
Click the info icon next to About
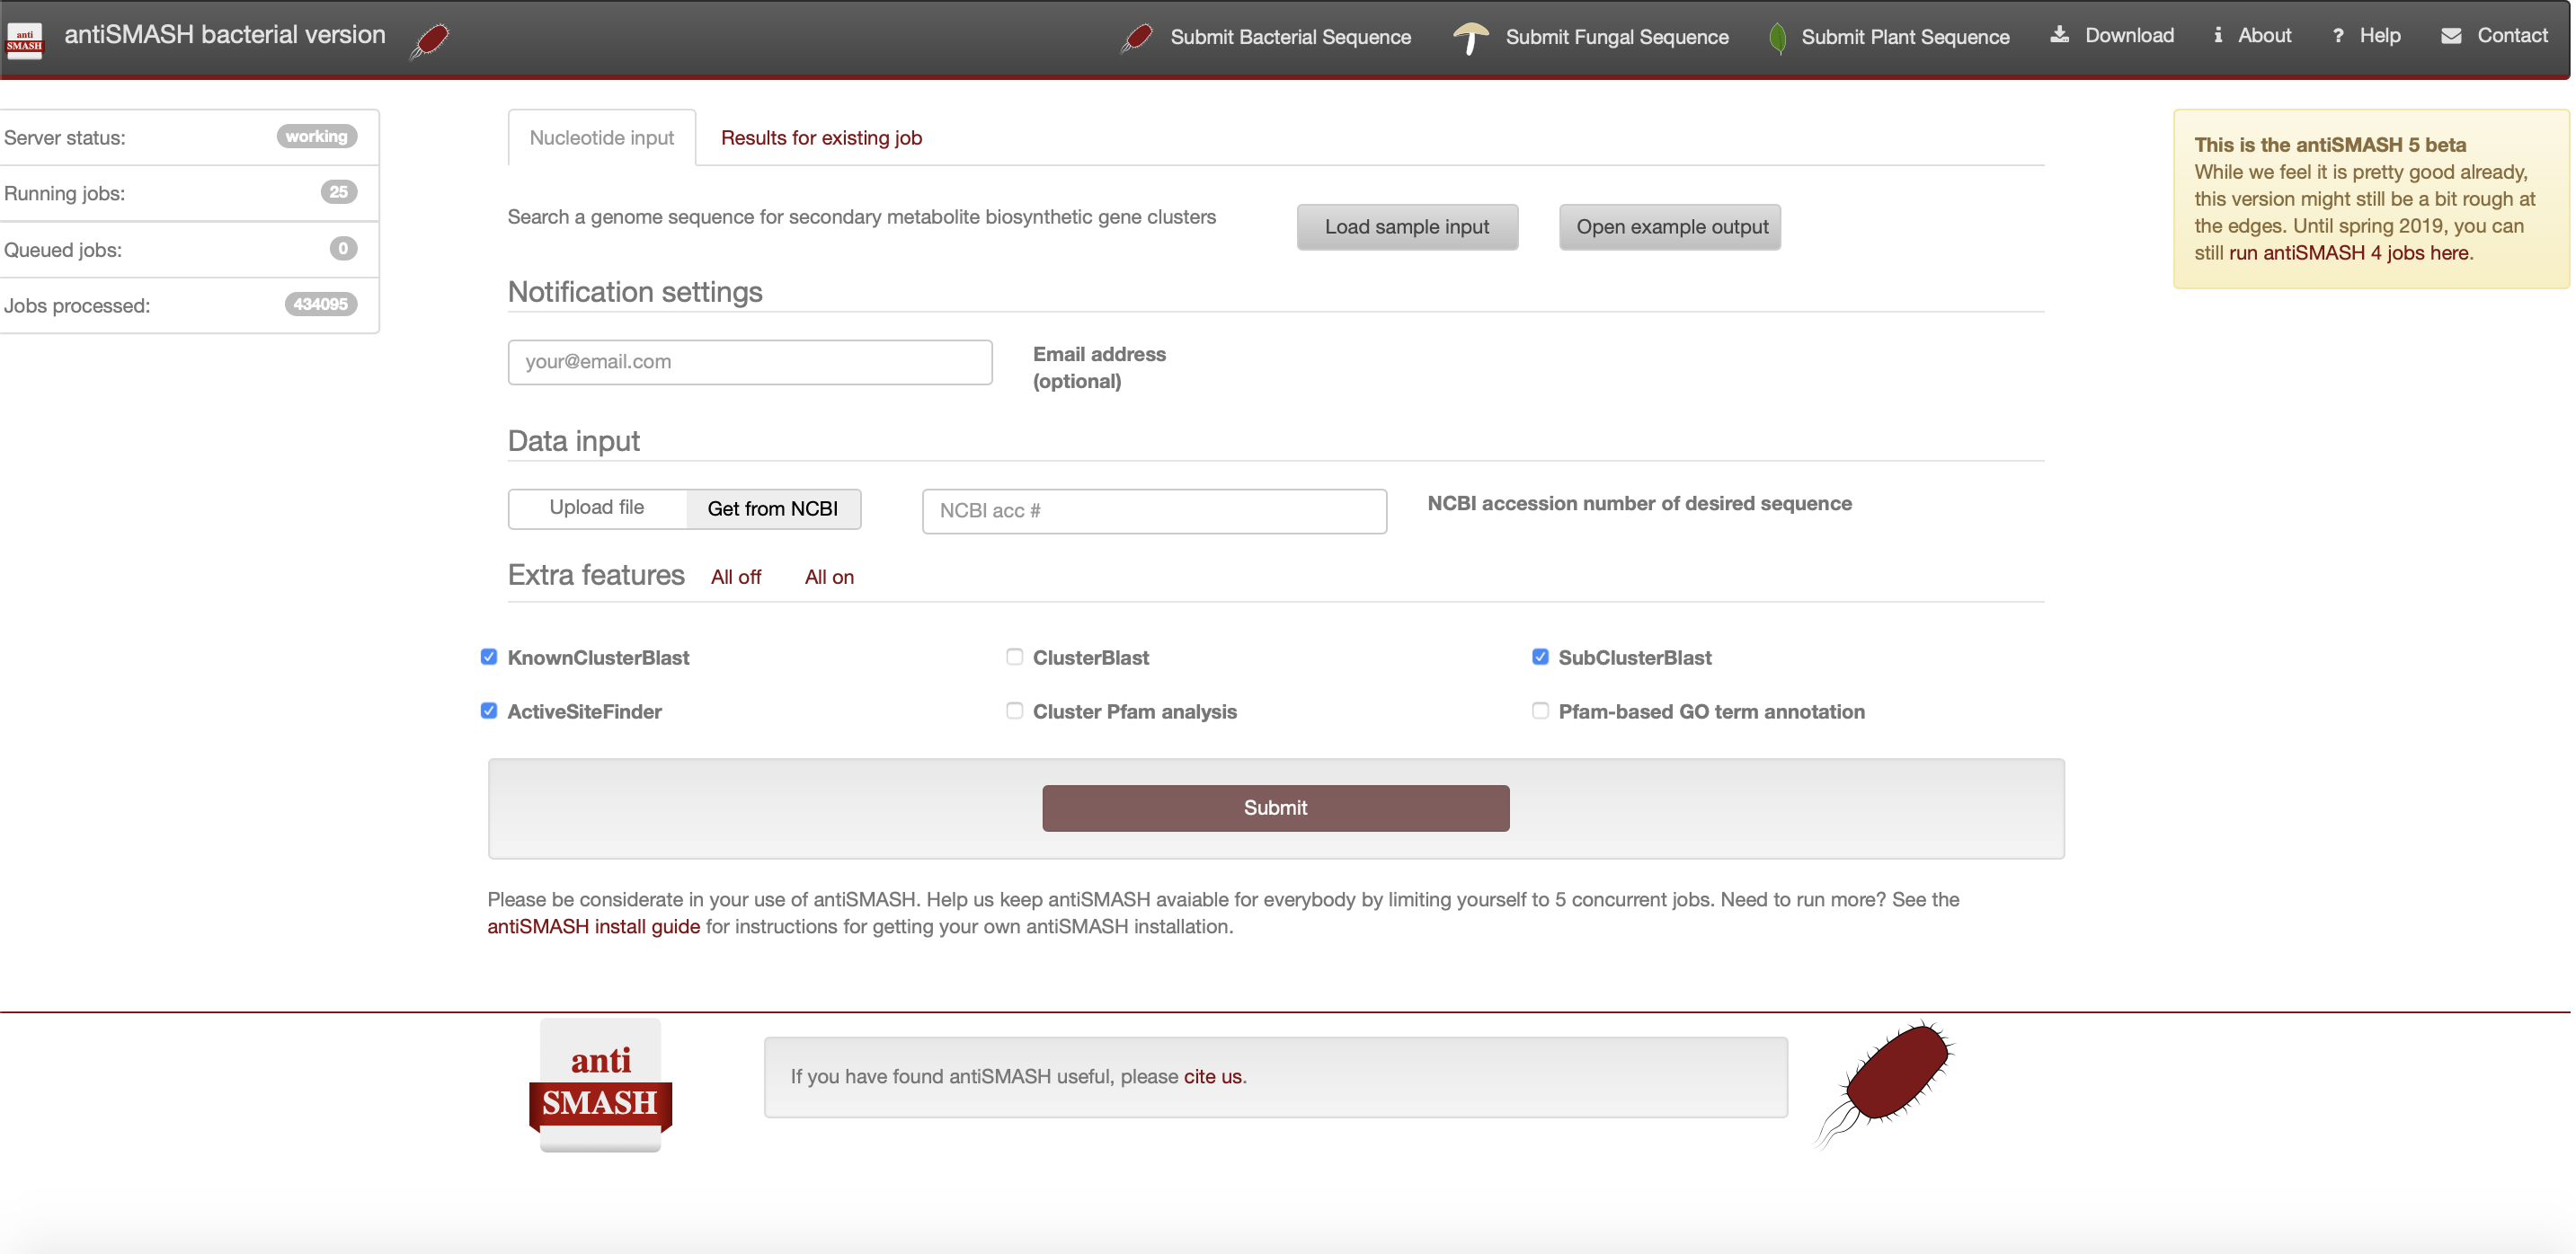click(x=2218, y=35)
